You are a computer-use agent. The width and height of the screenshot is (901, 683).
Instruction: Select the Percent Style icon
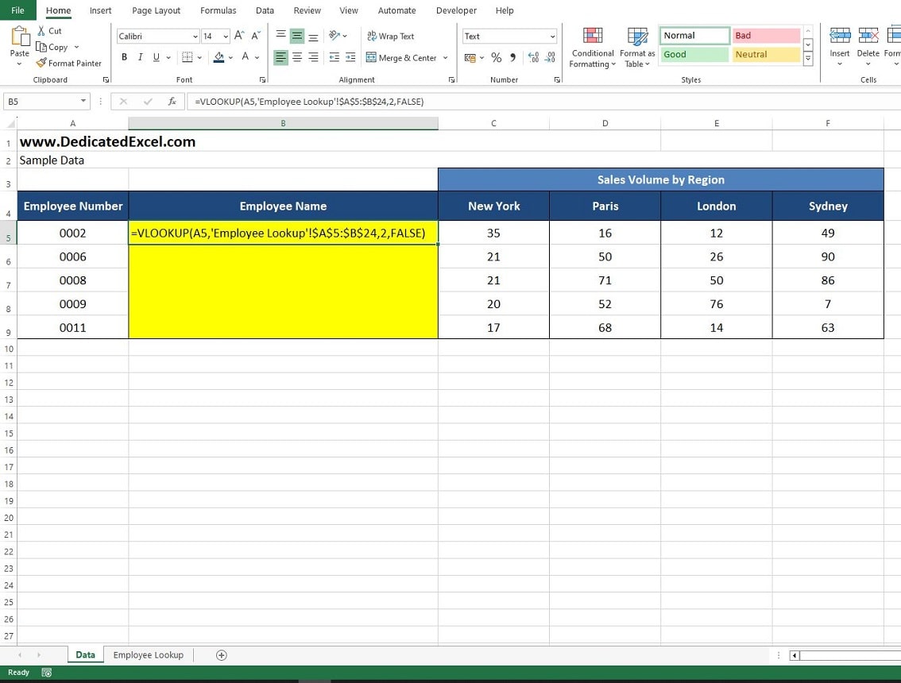pyautogui.click(x=497, y=58)
